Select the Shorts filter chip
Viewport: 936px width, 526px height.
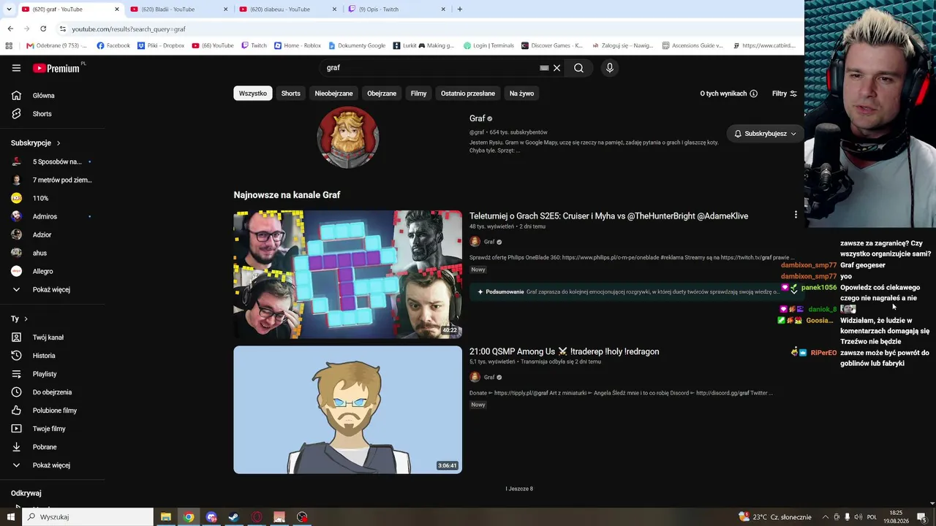point(291,94)
